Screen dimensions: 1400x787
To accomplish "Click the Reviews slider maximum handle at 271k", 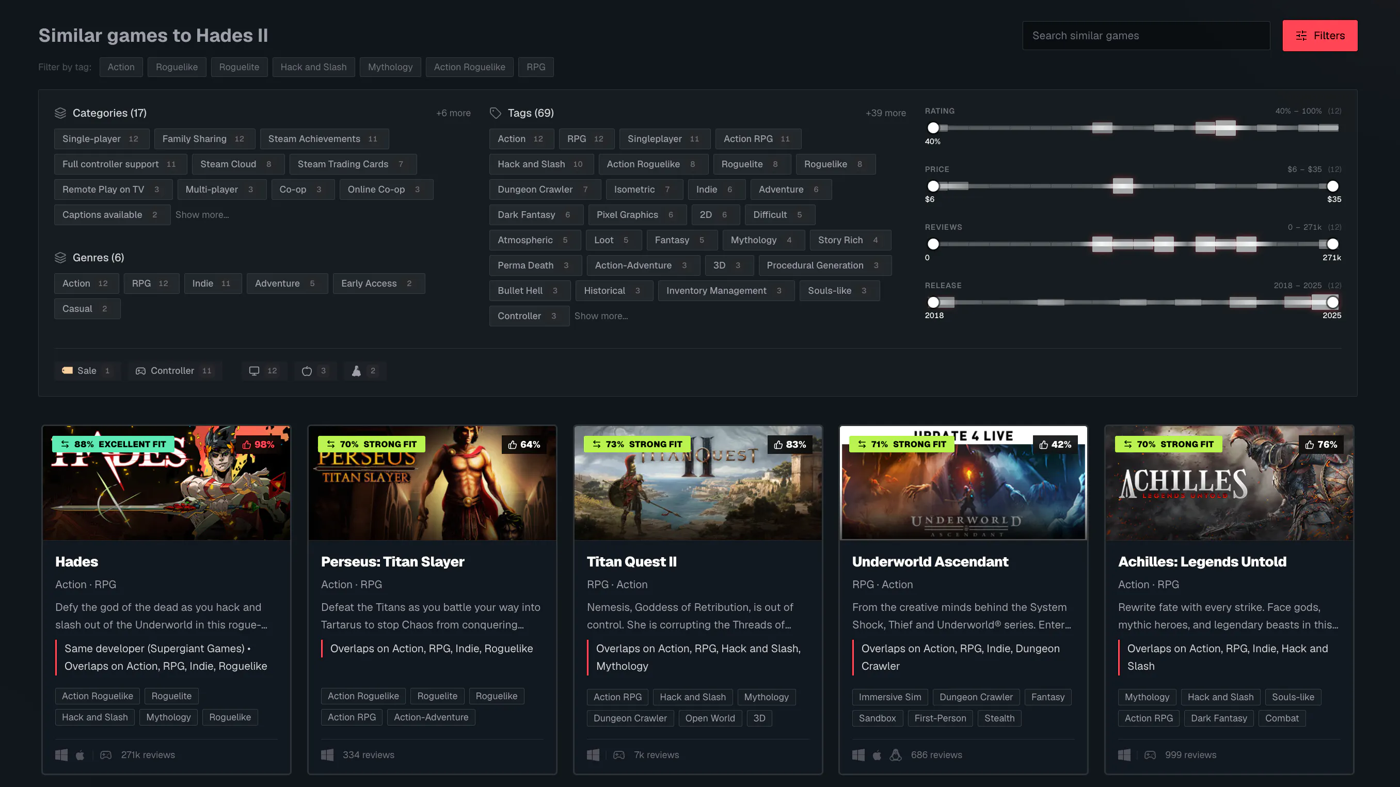I will tap(1332, 245).
